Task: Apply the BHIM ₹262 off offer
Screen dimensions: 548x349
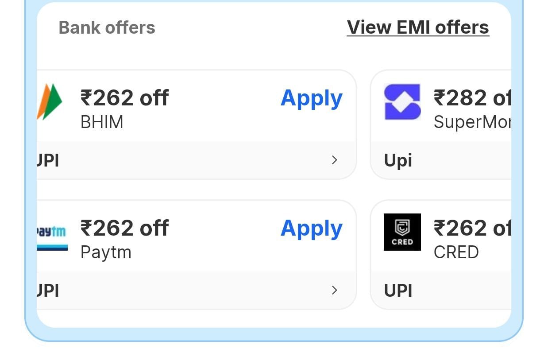Action: tap(311, 98)
